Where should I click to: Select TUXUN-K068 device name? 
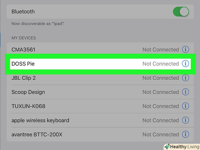click(28, 106)
